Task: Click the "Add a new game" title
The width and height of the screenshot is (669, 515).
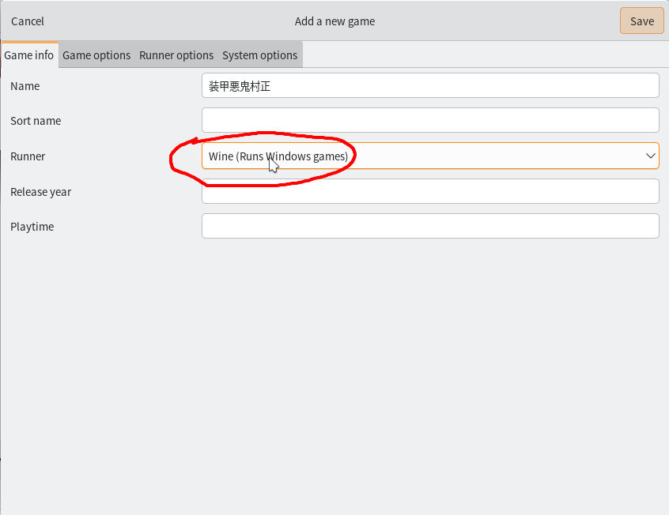Action: click(x=334, y=21)
